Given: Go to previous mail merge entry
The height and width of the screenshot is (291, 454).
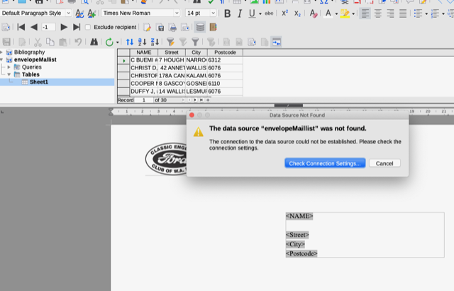Looking at the screenshot, I should pos(34,27).
